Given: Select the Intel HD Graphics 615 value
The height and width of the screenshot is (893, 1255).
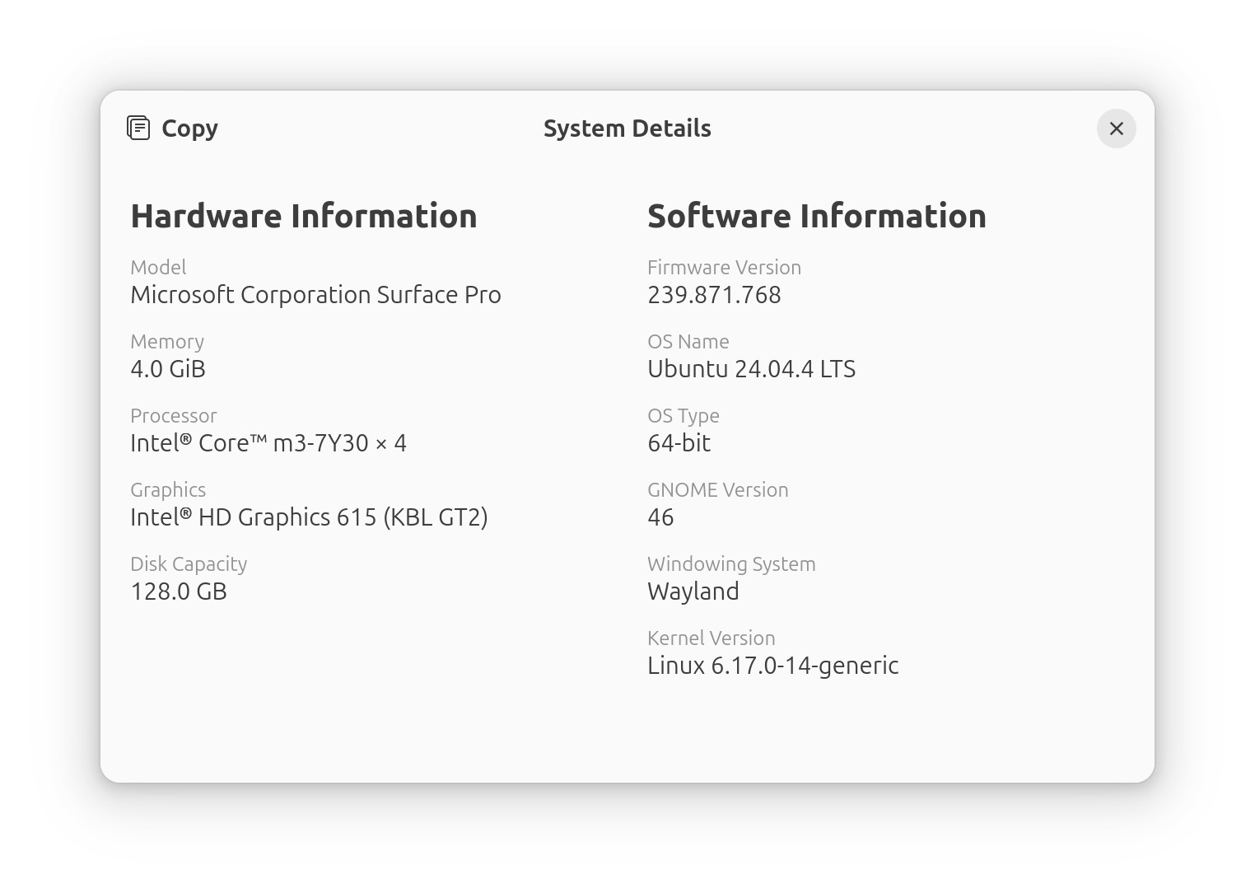Looking at the screenshot, I should (x=310, y=517).
